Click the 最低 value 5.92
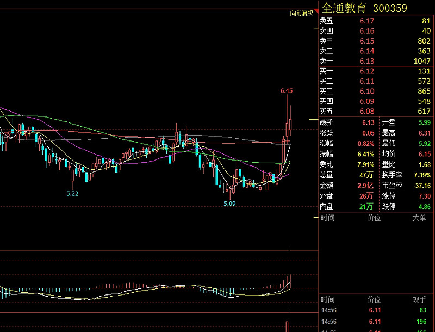This screenshot has width=435, height=332. 425,144
